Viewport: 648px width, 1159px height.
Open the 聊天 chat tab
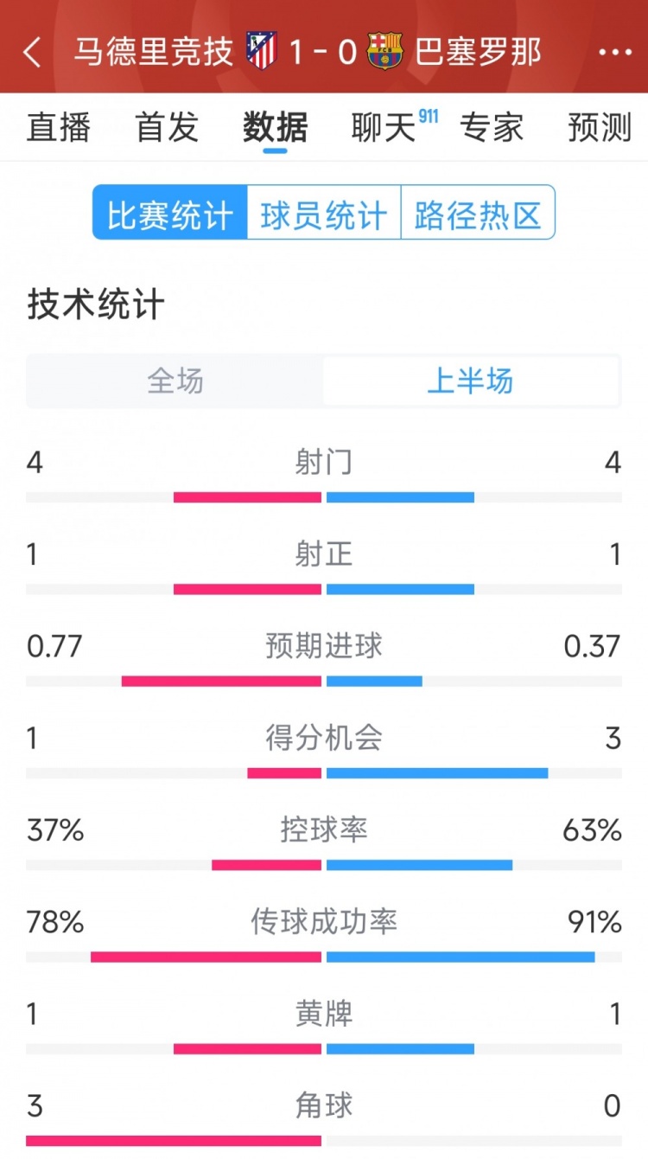point(380,127)
